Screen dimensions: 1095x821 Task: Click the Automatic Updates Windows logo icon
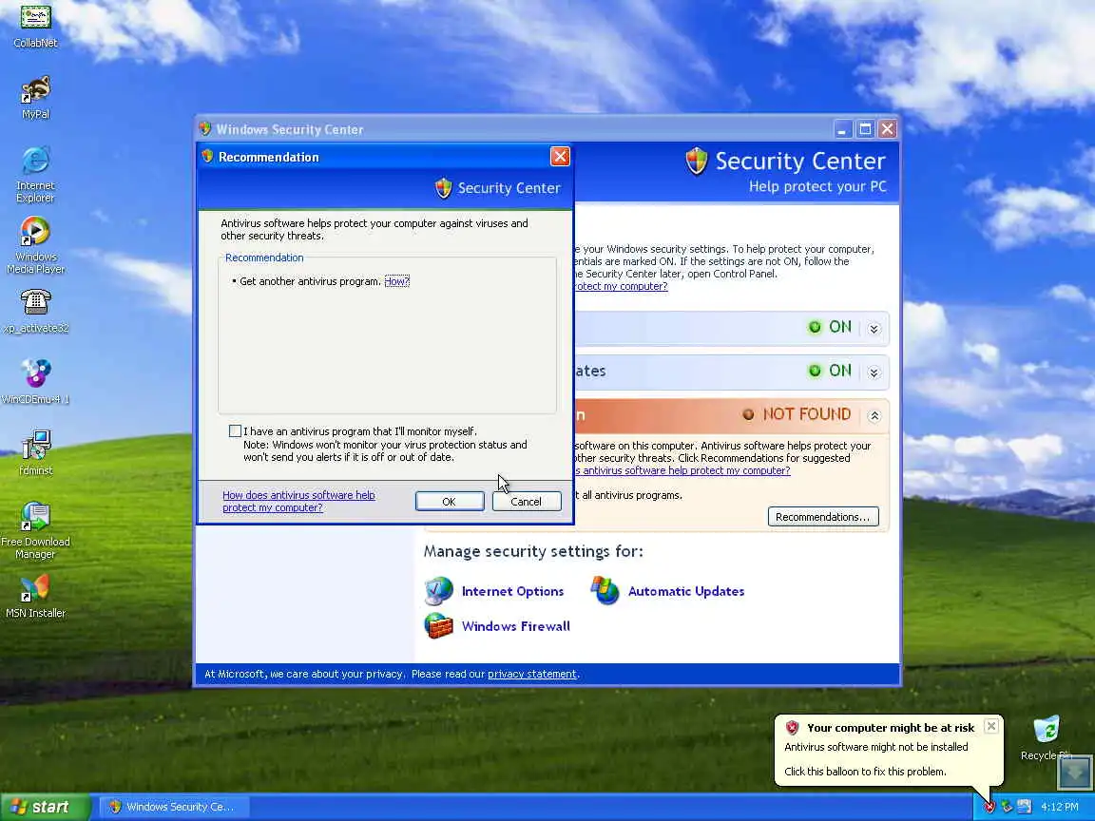click(x=605, y=591)
